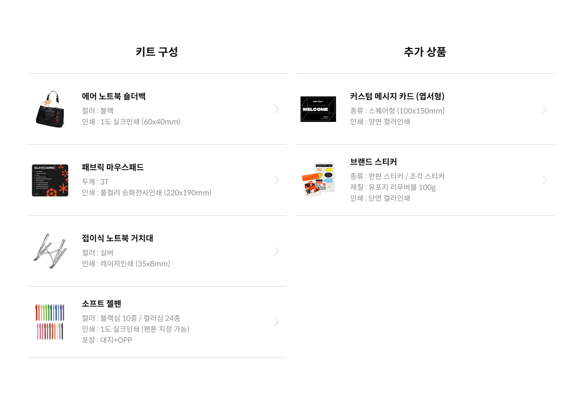Open the 패브릭 마우스패드 title link
The width and height of the screenshot is (582, 403).
[113, 167]
